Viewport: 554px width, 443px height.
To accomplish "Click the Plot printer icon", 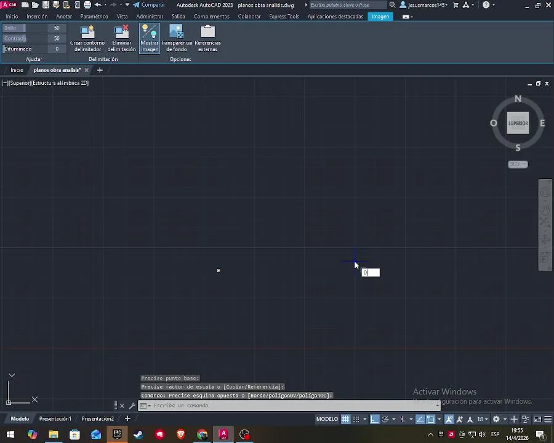I will click(87, 5).
